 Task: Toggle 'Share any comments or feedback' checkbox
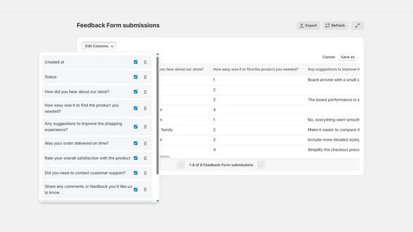click(x=136, y=189)
